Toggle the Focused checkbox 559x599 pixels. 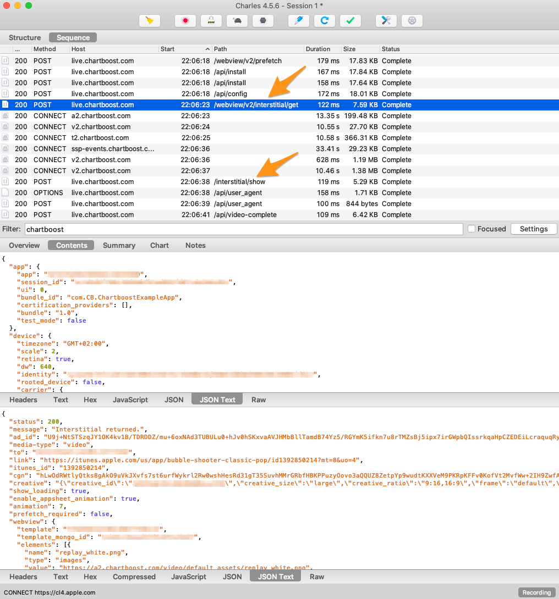pos(472,229)
